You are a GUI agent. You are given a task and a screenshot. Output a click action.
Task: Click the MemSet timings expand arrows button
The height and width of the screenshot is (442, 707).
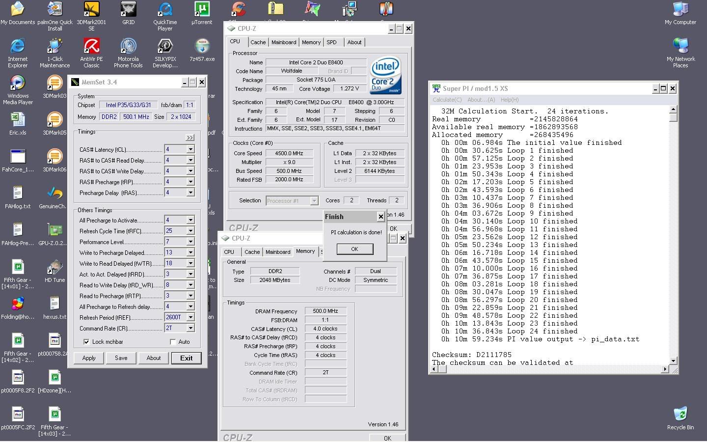point(190,138)
